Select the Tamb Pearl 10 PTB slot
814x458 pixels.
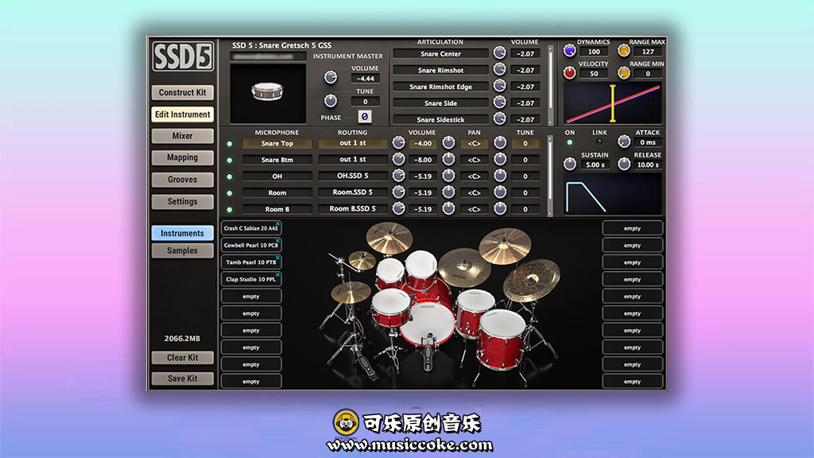pyautogui.click(x=250, y=262)
